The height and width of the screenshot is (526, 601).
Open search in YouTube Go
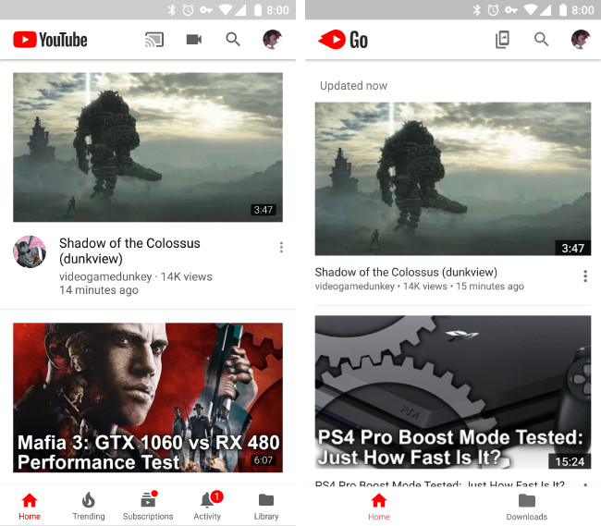click(541, 39)
